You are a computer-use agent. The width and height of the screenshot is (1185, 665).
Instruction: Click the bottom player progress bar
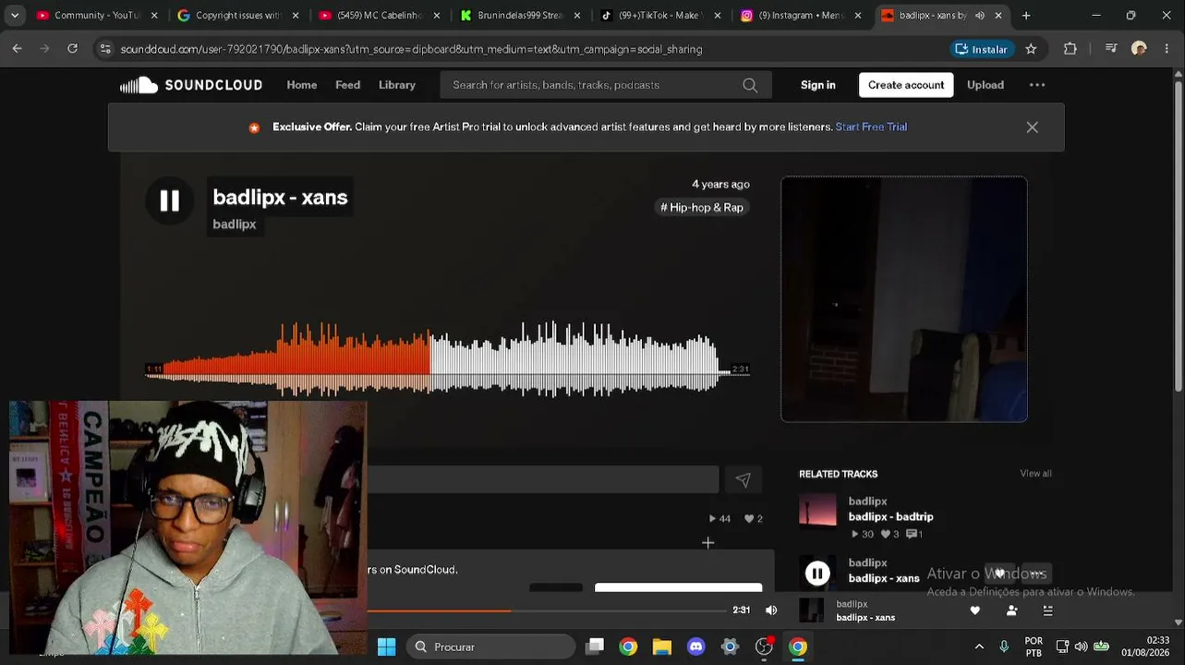[547, 611]
